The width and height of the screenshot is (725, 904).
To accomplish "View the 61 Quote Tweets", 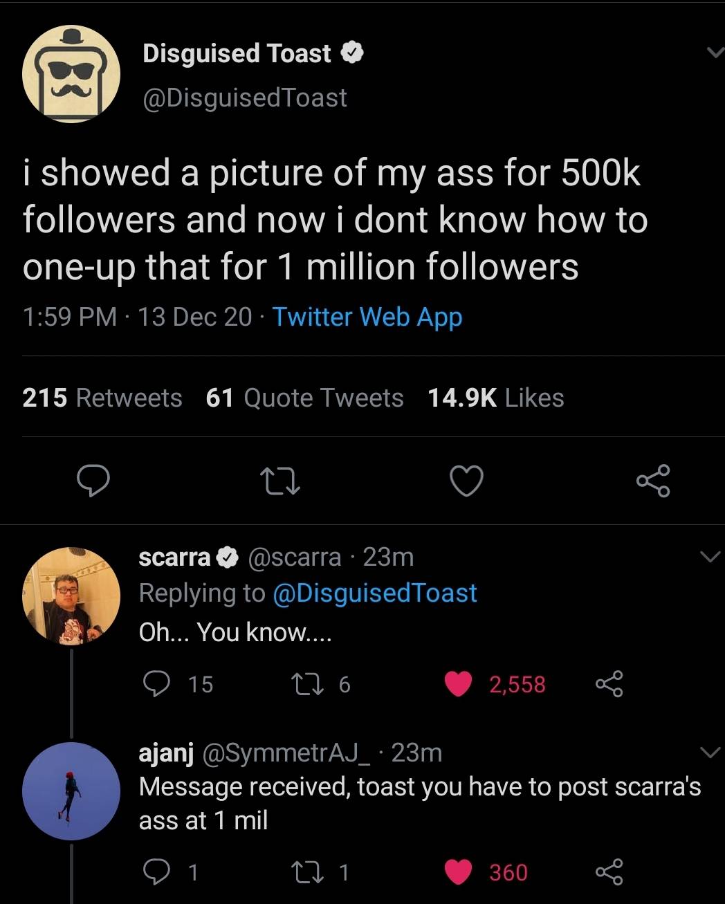I will [304, 398].
